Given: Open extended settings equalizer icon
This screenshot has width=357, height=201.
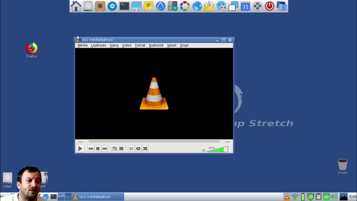Looking at the screenshot, I should pyautogui.click(x=121, y=149).
